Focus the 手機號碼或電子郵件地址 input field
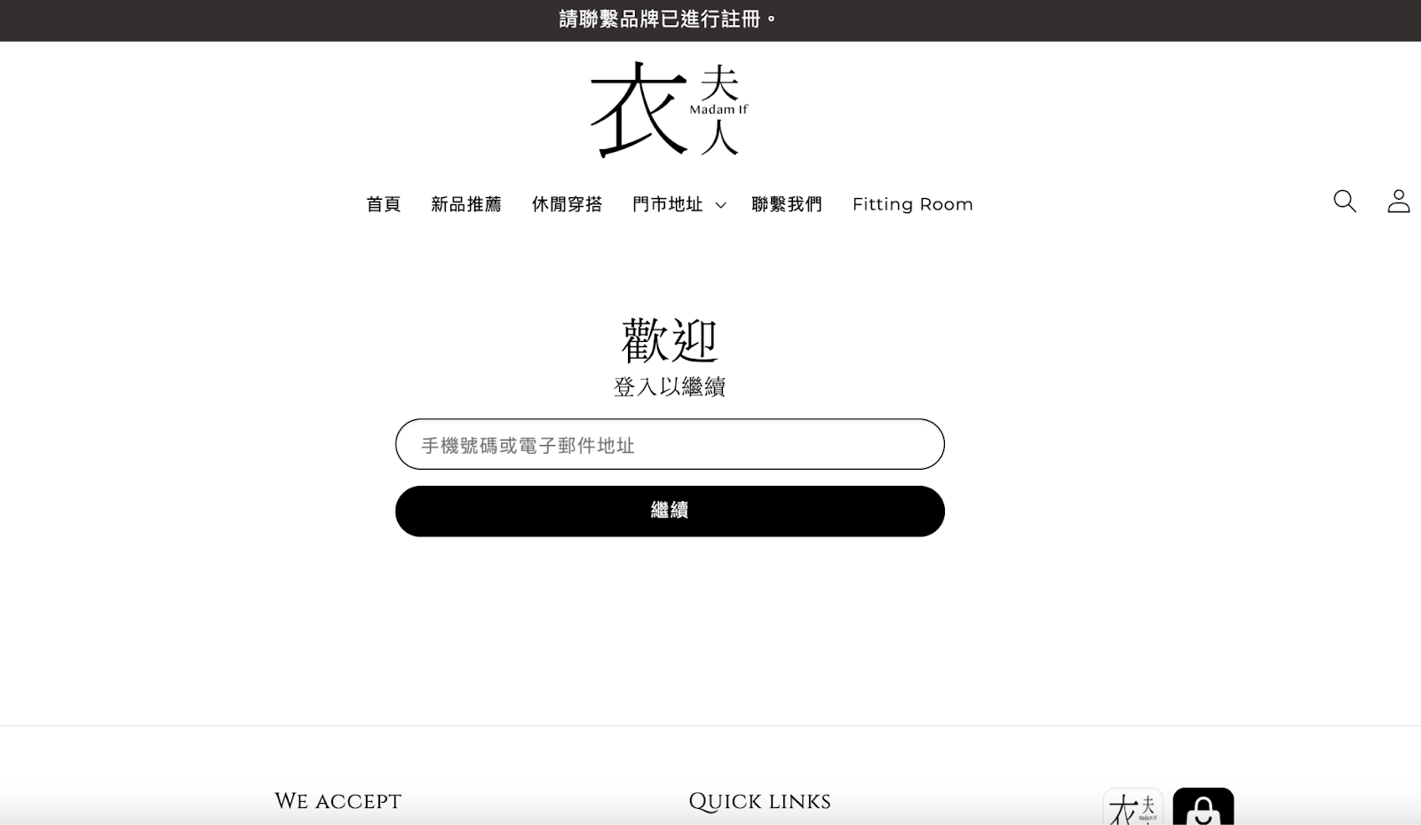The height and width of the screenshot is (825, 1421). 670,444
